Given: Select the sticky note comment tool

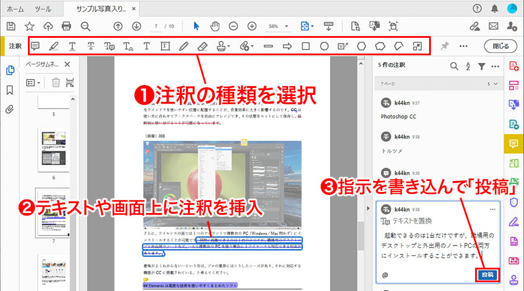Looking at the screenshot, I should 35,46.
